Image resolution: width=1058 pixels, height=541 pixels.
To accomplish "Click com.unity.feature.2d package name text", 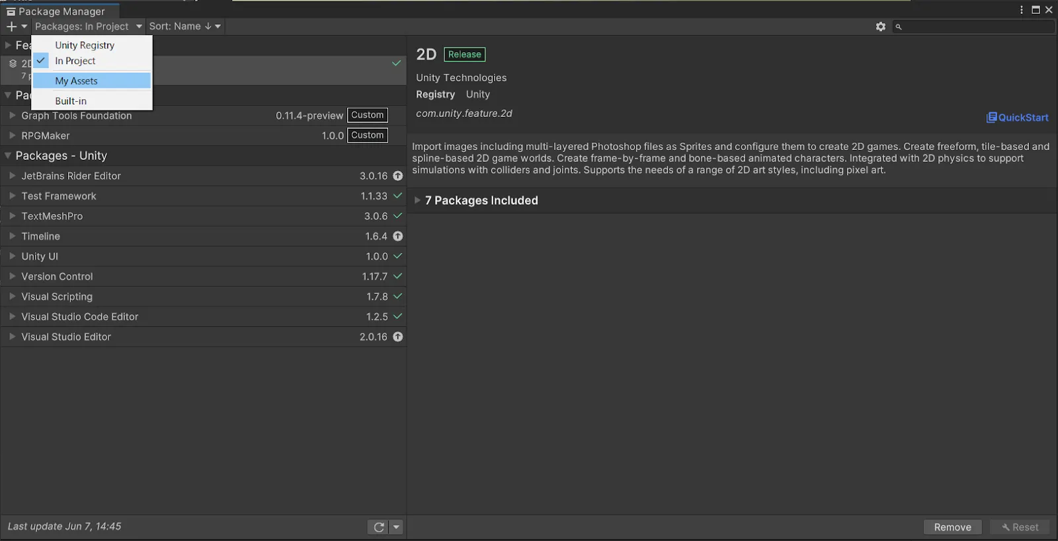I will pos(464,114).
